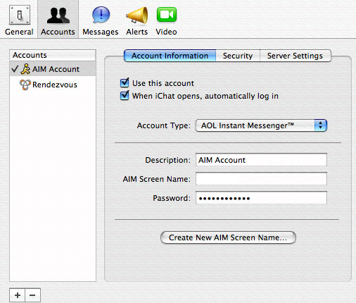The width and height of the screenshot is (356, 303).
Task: Click the Rendezvous account icon
Action: 25,85
